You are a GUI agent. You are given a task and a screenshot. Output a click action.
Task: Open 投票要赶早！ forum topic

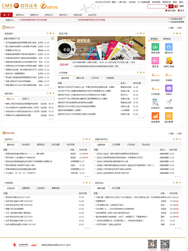click(x=101, y=201)
